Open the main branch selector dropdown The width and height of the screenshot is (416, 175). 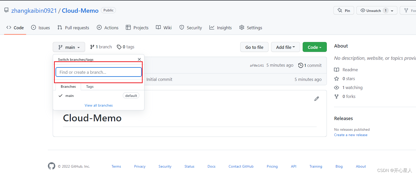click(69, 47)
